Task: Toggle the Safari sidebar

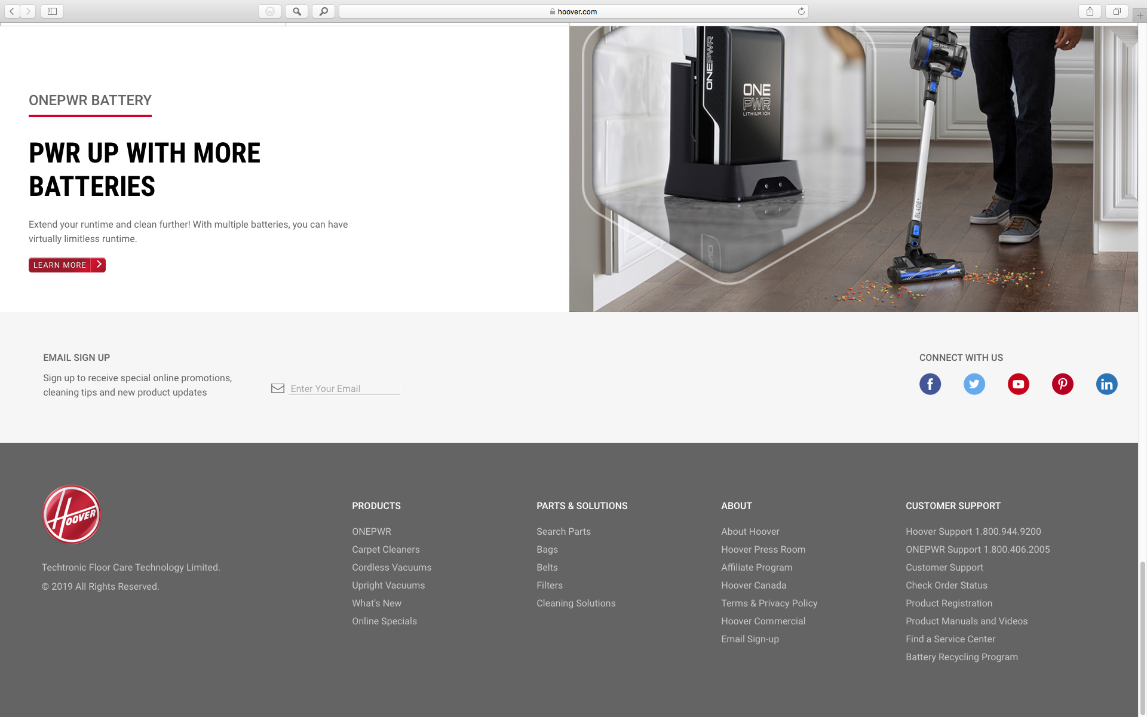Action: coord(52,11)
